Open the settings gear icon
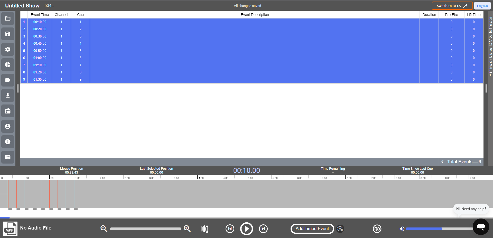This screenshot has width=493, height=238. point(8,49)
